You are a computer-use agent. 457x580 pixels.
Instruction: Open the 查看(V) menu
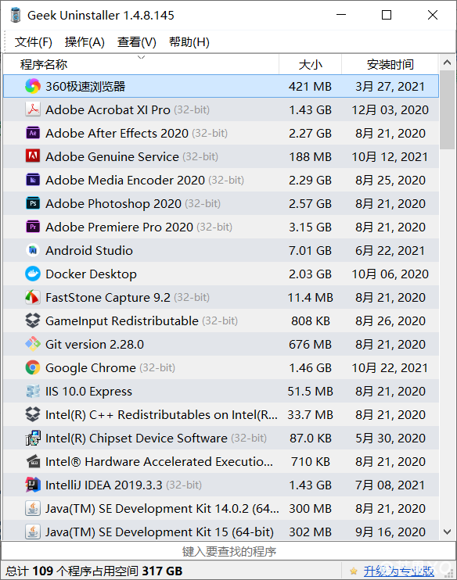137,42
